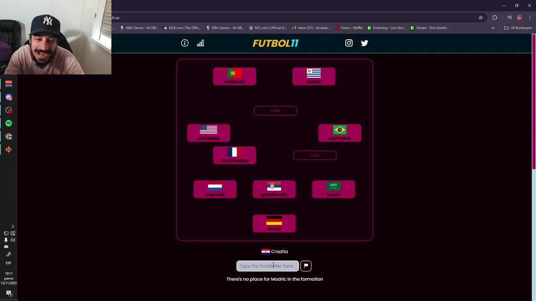Open Chrome three-dot menu
This screenshot has height=301, width=536.
coord(530,18)
